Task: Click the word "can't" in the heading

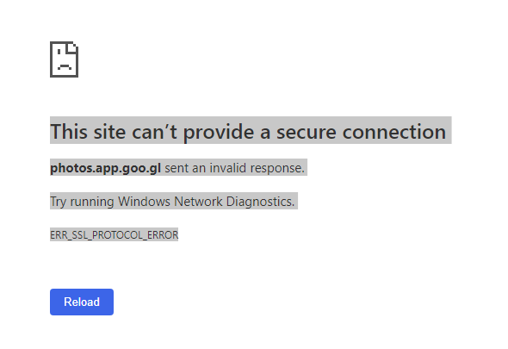Action: click(x=154, y=131)
